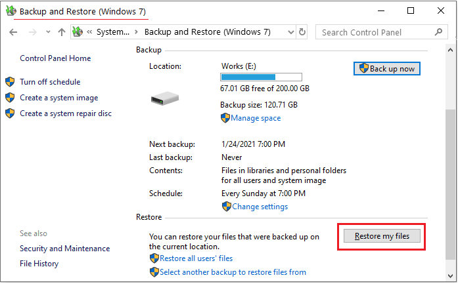Open Security and Maintenance link
458x284 pixels.
coord(65,249)
